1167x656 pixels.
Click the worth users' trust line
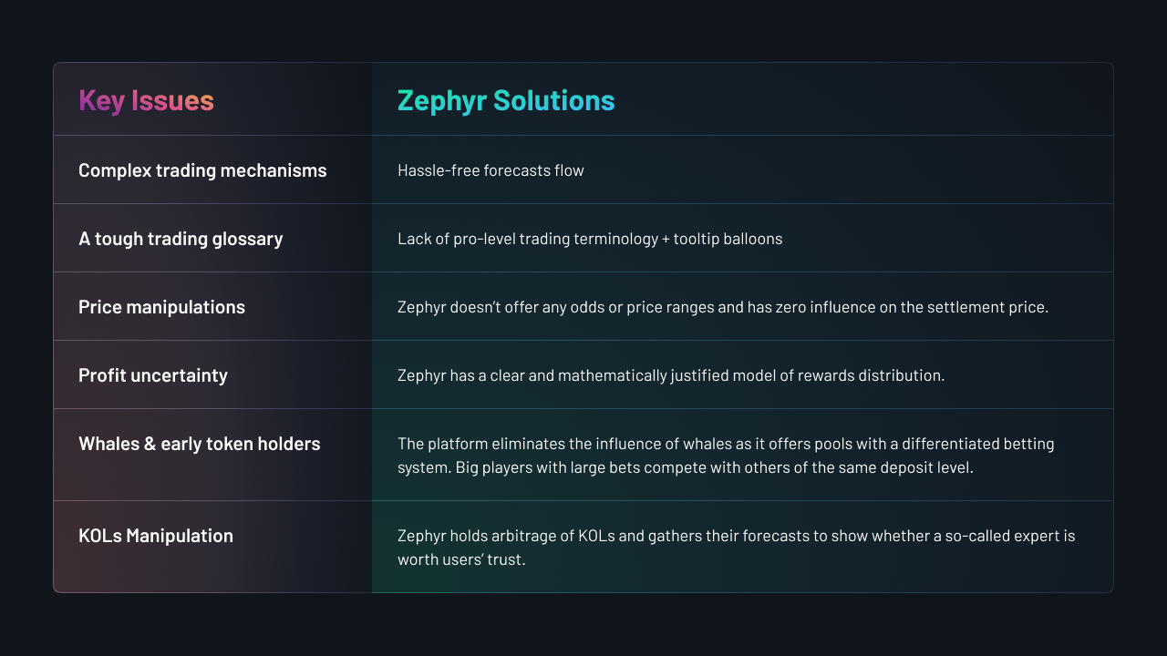(461, 559)
